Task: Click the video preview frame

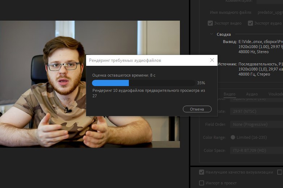Action: coord(90,84)
